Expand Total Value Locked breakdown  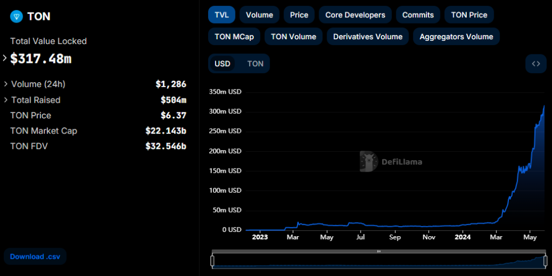[4, 58]
